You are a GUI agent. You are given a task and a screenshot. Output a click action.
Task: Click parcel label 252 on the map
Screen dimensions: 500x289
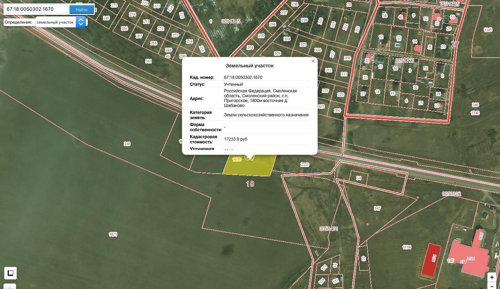click(161, 29)
